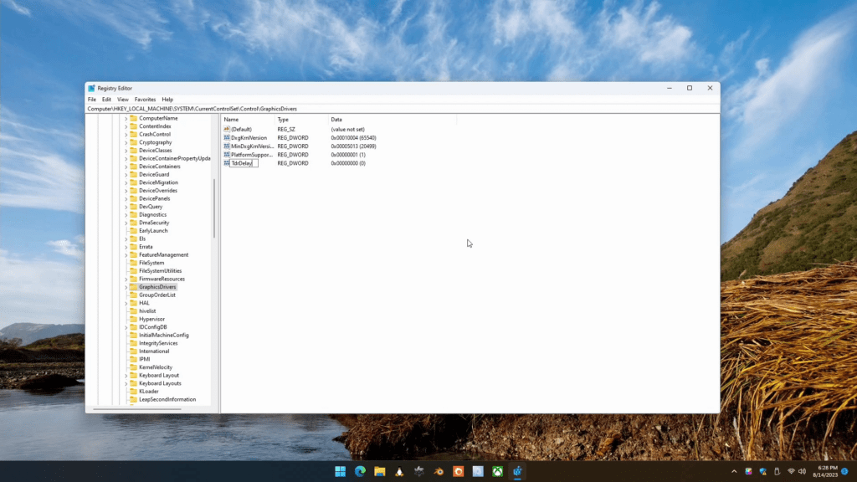Select the MinDxgKrnlVersion DWORD icon
Screen dimensions: 857x482
227,146
